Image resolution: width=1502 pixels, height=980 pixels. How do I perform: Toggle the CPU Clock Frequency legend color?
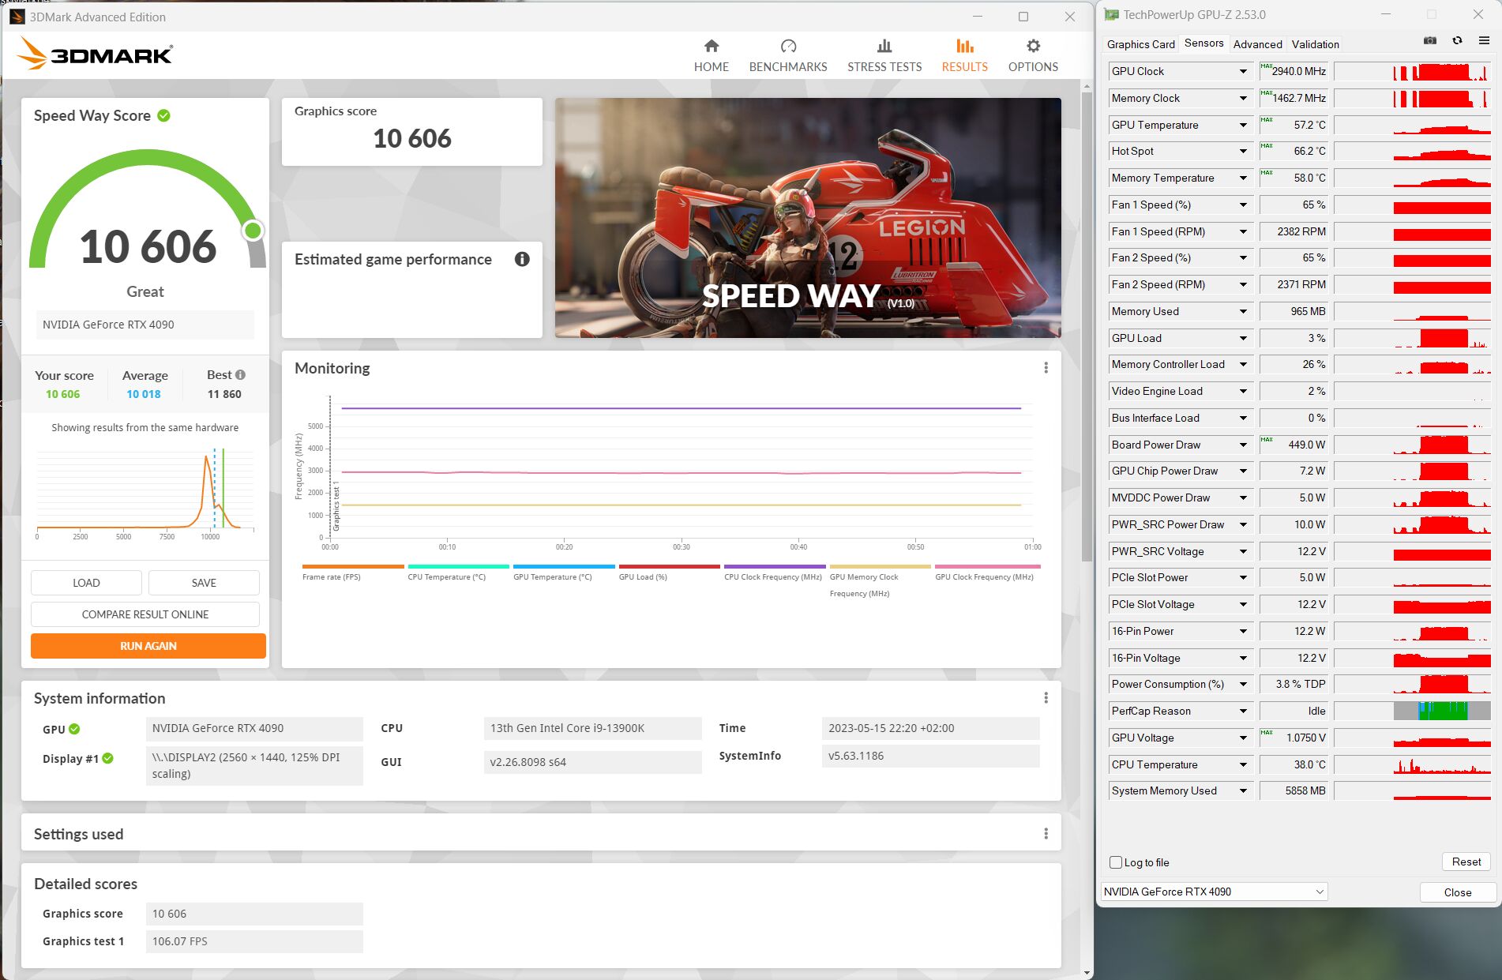[x=775, y=566]
